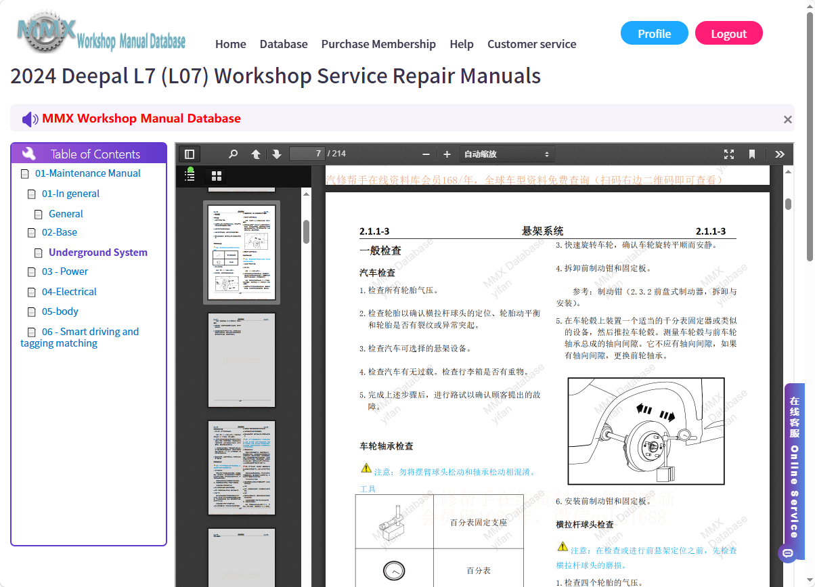Select the highlighted page 7 thumbnail
The width and height of the screenshot is (815, 587).
(x=242, y=253)
